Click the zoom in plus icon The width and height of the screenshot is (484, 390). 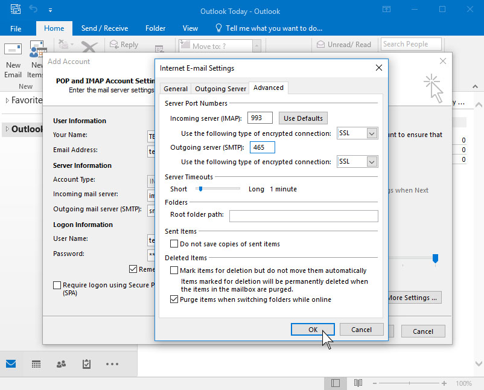coord(444,383)
